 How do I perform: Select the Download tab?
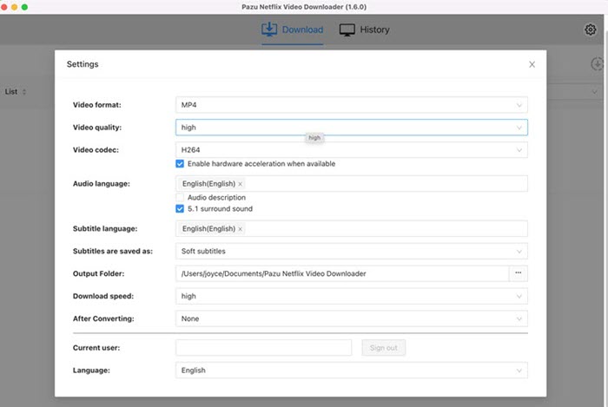pyautogui.click(x=292, y=30)
